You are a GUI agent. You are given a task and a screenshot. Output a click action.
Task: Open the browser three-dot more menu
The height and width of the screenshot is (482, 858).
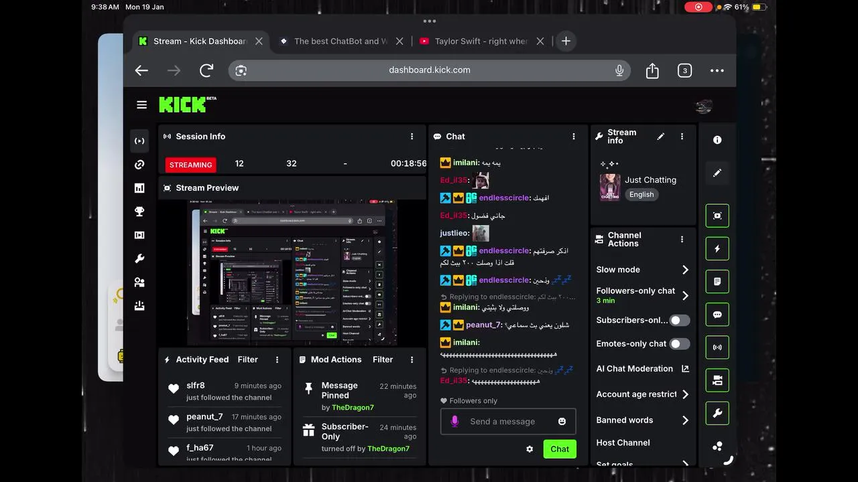717,70
